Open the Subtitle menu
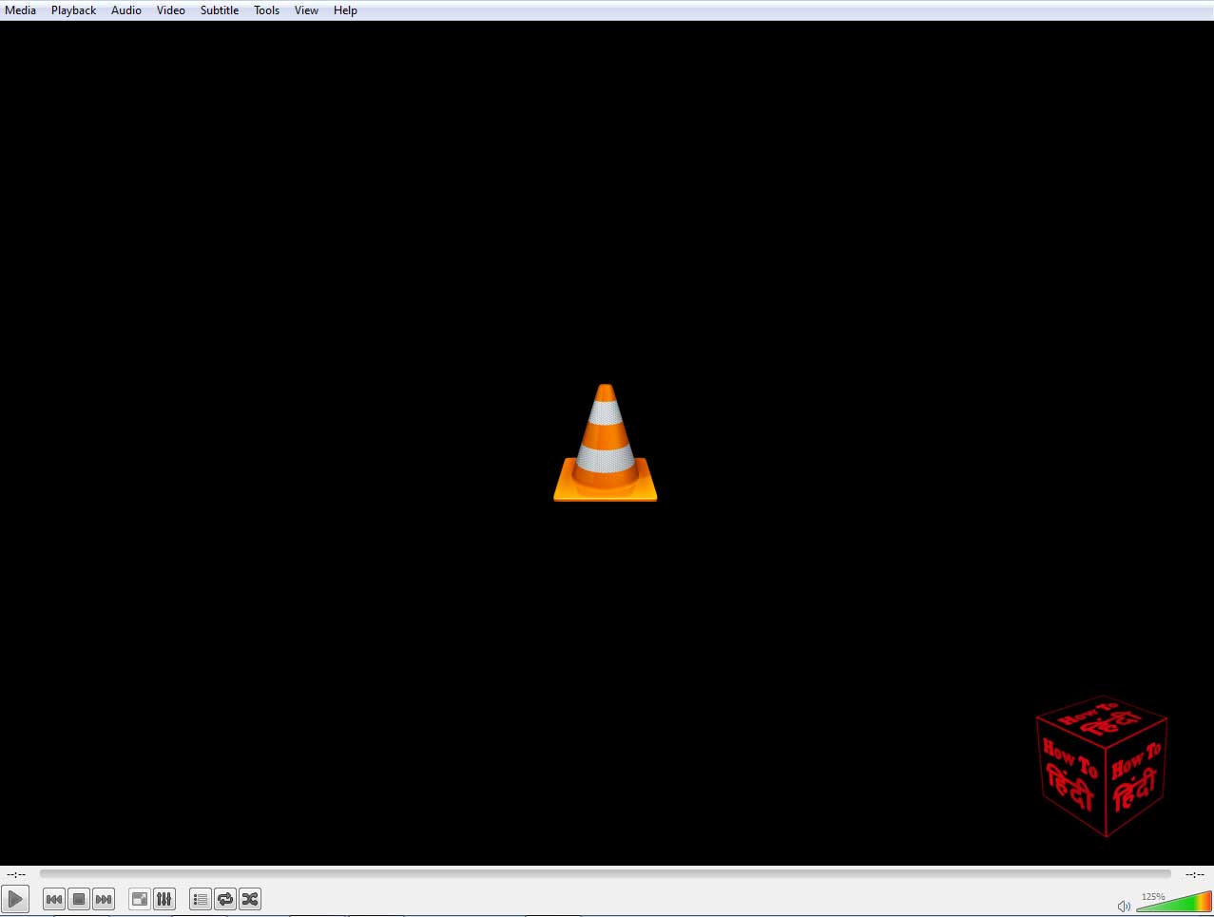This screenshot has width=1214, height=917. (x=220, y=10)
